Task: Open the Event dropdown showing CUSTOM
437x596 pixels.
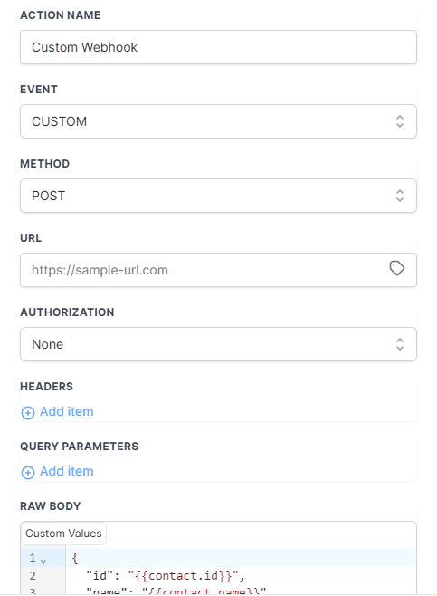Action: (x=218, y=121)
